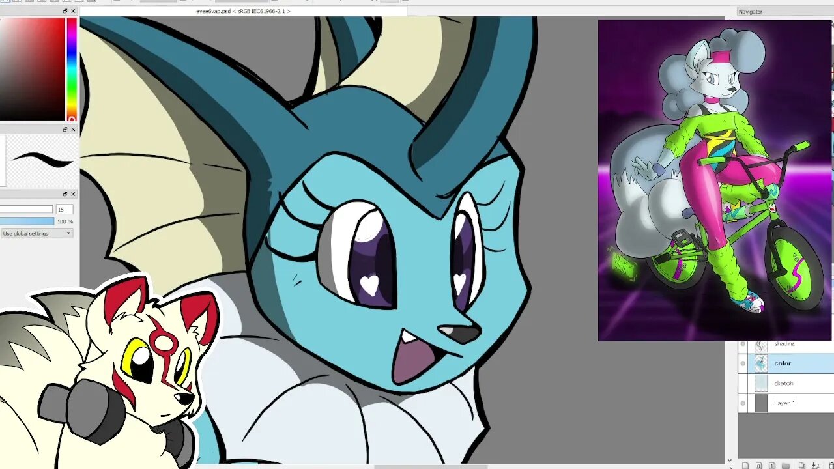The image size is (834, 469).
Task: Click the color layer thumbnail
Action: pyautogui.click(x=761, y=363)
